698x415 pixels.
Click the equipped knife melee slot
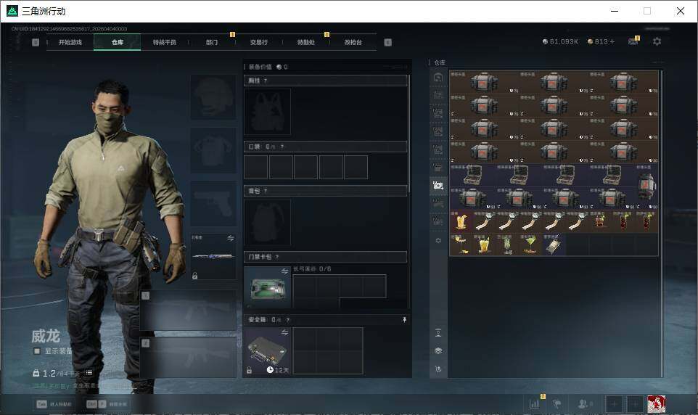pos(213,257)
